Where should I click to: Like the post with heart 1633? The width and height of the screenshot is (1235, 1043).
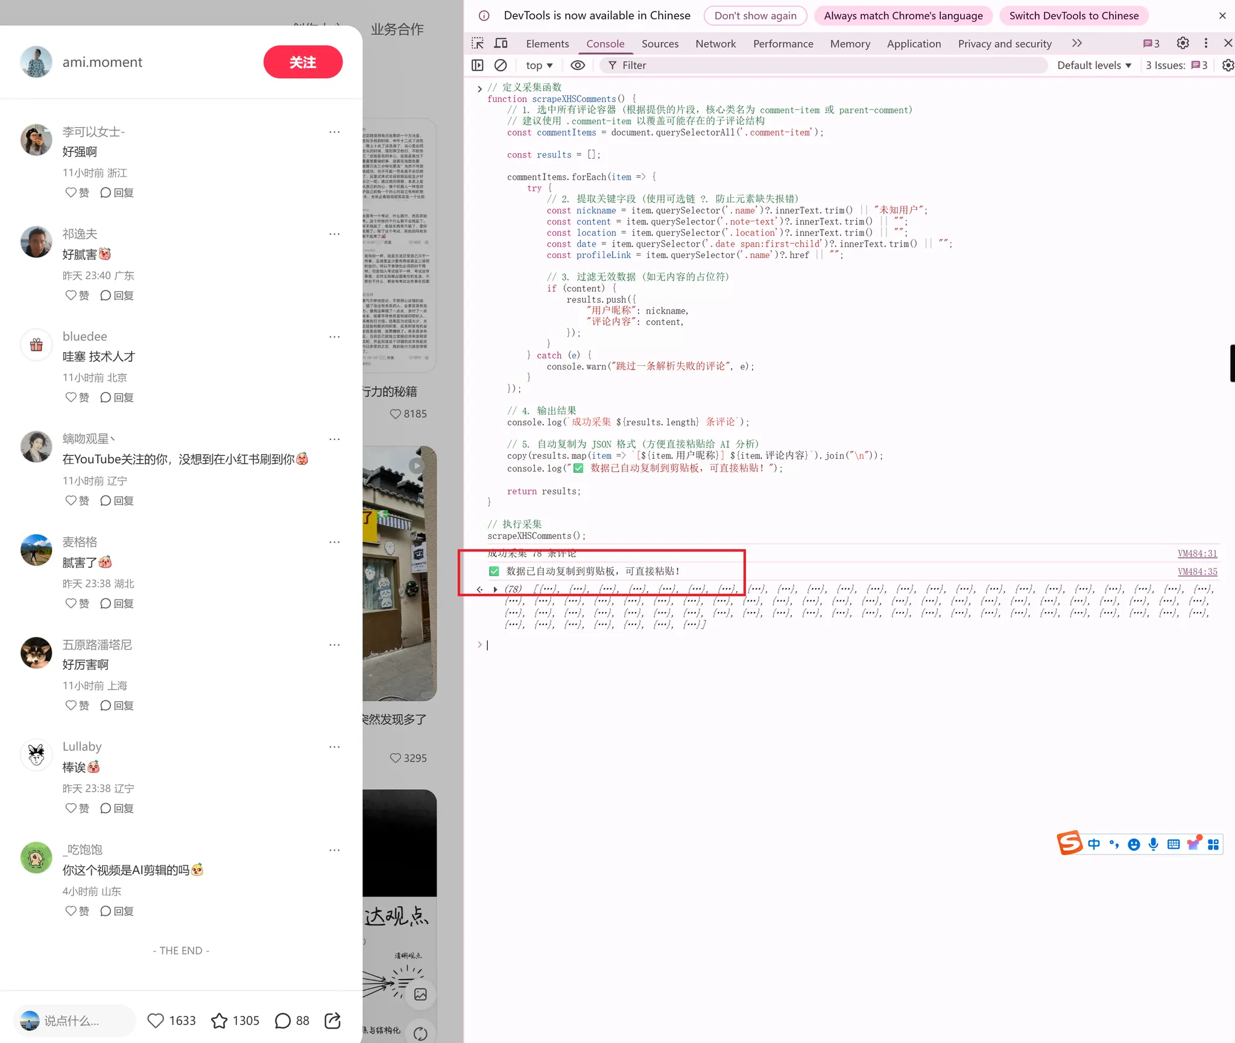point(156,1020)
